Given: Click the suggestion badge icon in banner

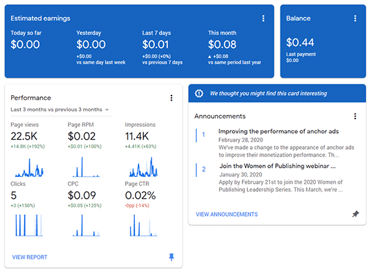Looking at the screenshot, I should 199,93.
